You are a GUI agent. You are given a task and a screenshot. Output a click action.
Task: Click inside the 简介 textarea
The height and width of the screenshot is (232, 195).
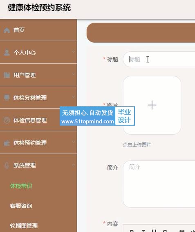point(159,184)
